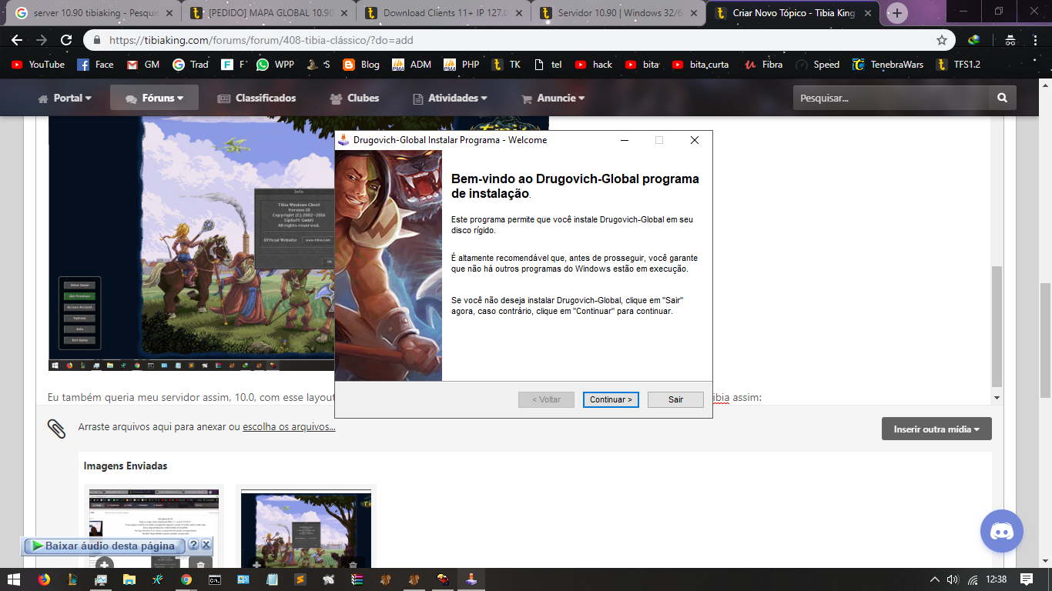Open the Clubes navigation item

point(354,98)
